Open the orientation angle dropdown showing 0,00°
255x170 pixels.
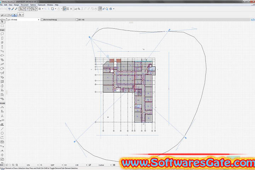[62, 165]
